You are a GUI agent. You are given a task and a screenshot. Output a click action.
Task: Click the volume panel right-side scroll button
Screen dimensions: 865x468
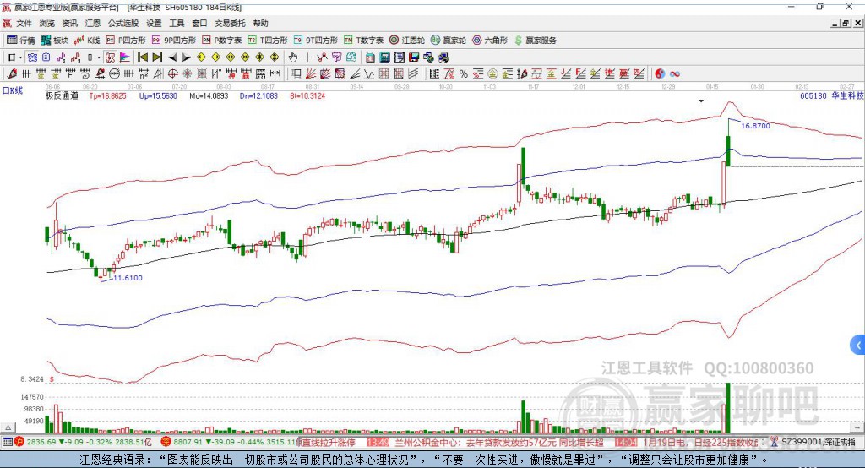pos(857,427)
